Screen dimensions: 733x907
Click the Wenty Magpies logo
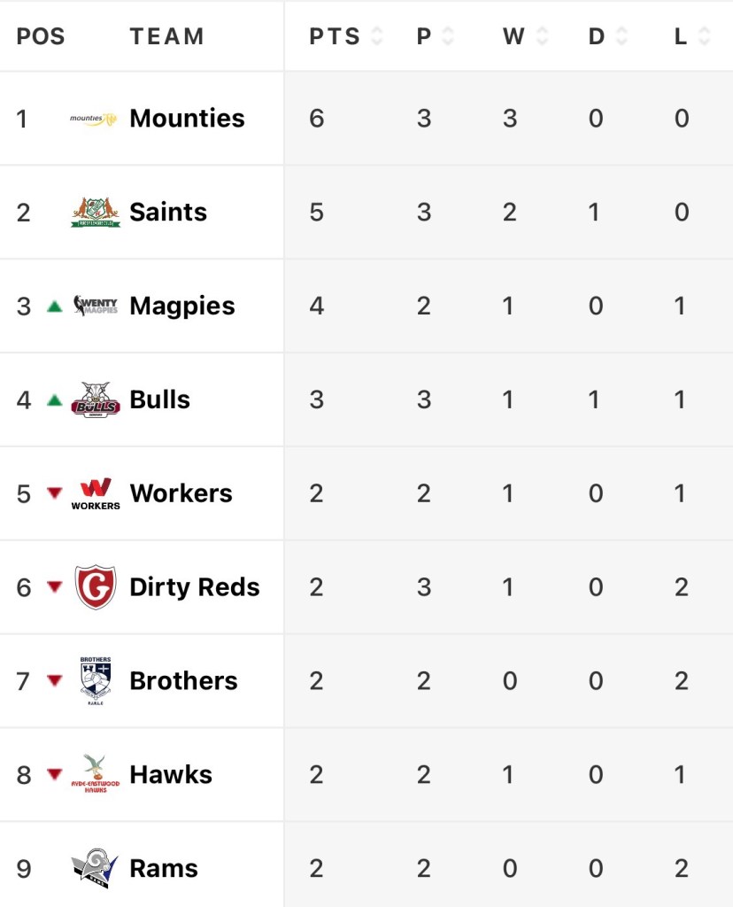[95, 306]
